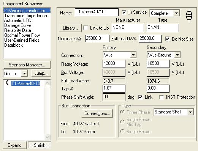The image size is (198, 151).
Task: Click the transformer icon beside T1-Väster40/10 in the list
Action: click(8, 83)
